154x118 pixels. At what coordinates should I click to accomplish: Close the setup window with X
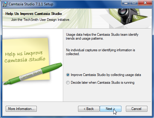[x=145, y=3]
